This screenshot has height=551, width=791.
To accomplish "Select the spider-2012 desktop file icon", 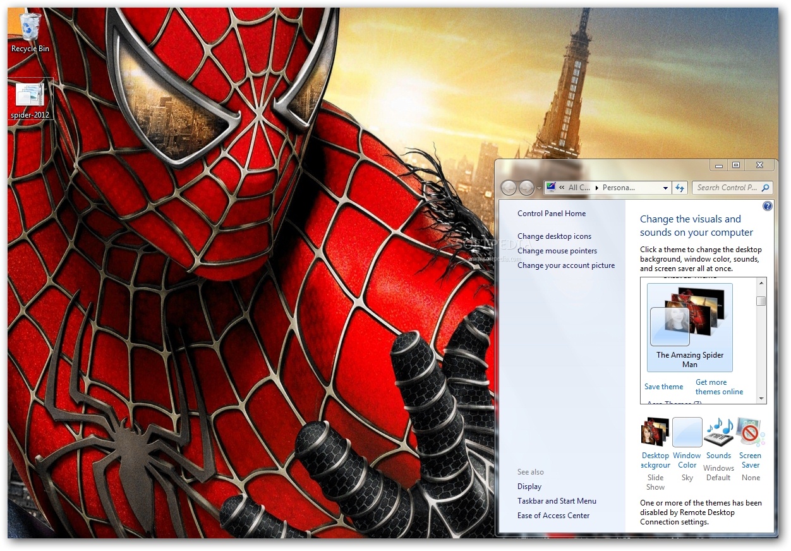I will pyautogui.click(x=30, y=100).
